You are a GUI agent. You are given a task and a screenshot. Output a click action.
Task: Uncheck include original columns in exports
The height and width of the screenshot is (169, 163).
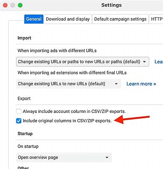[x=19, y=121]
